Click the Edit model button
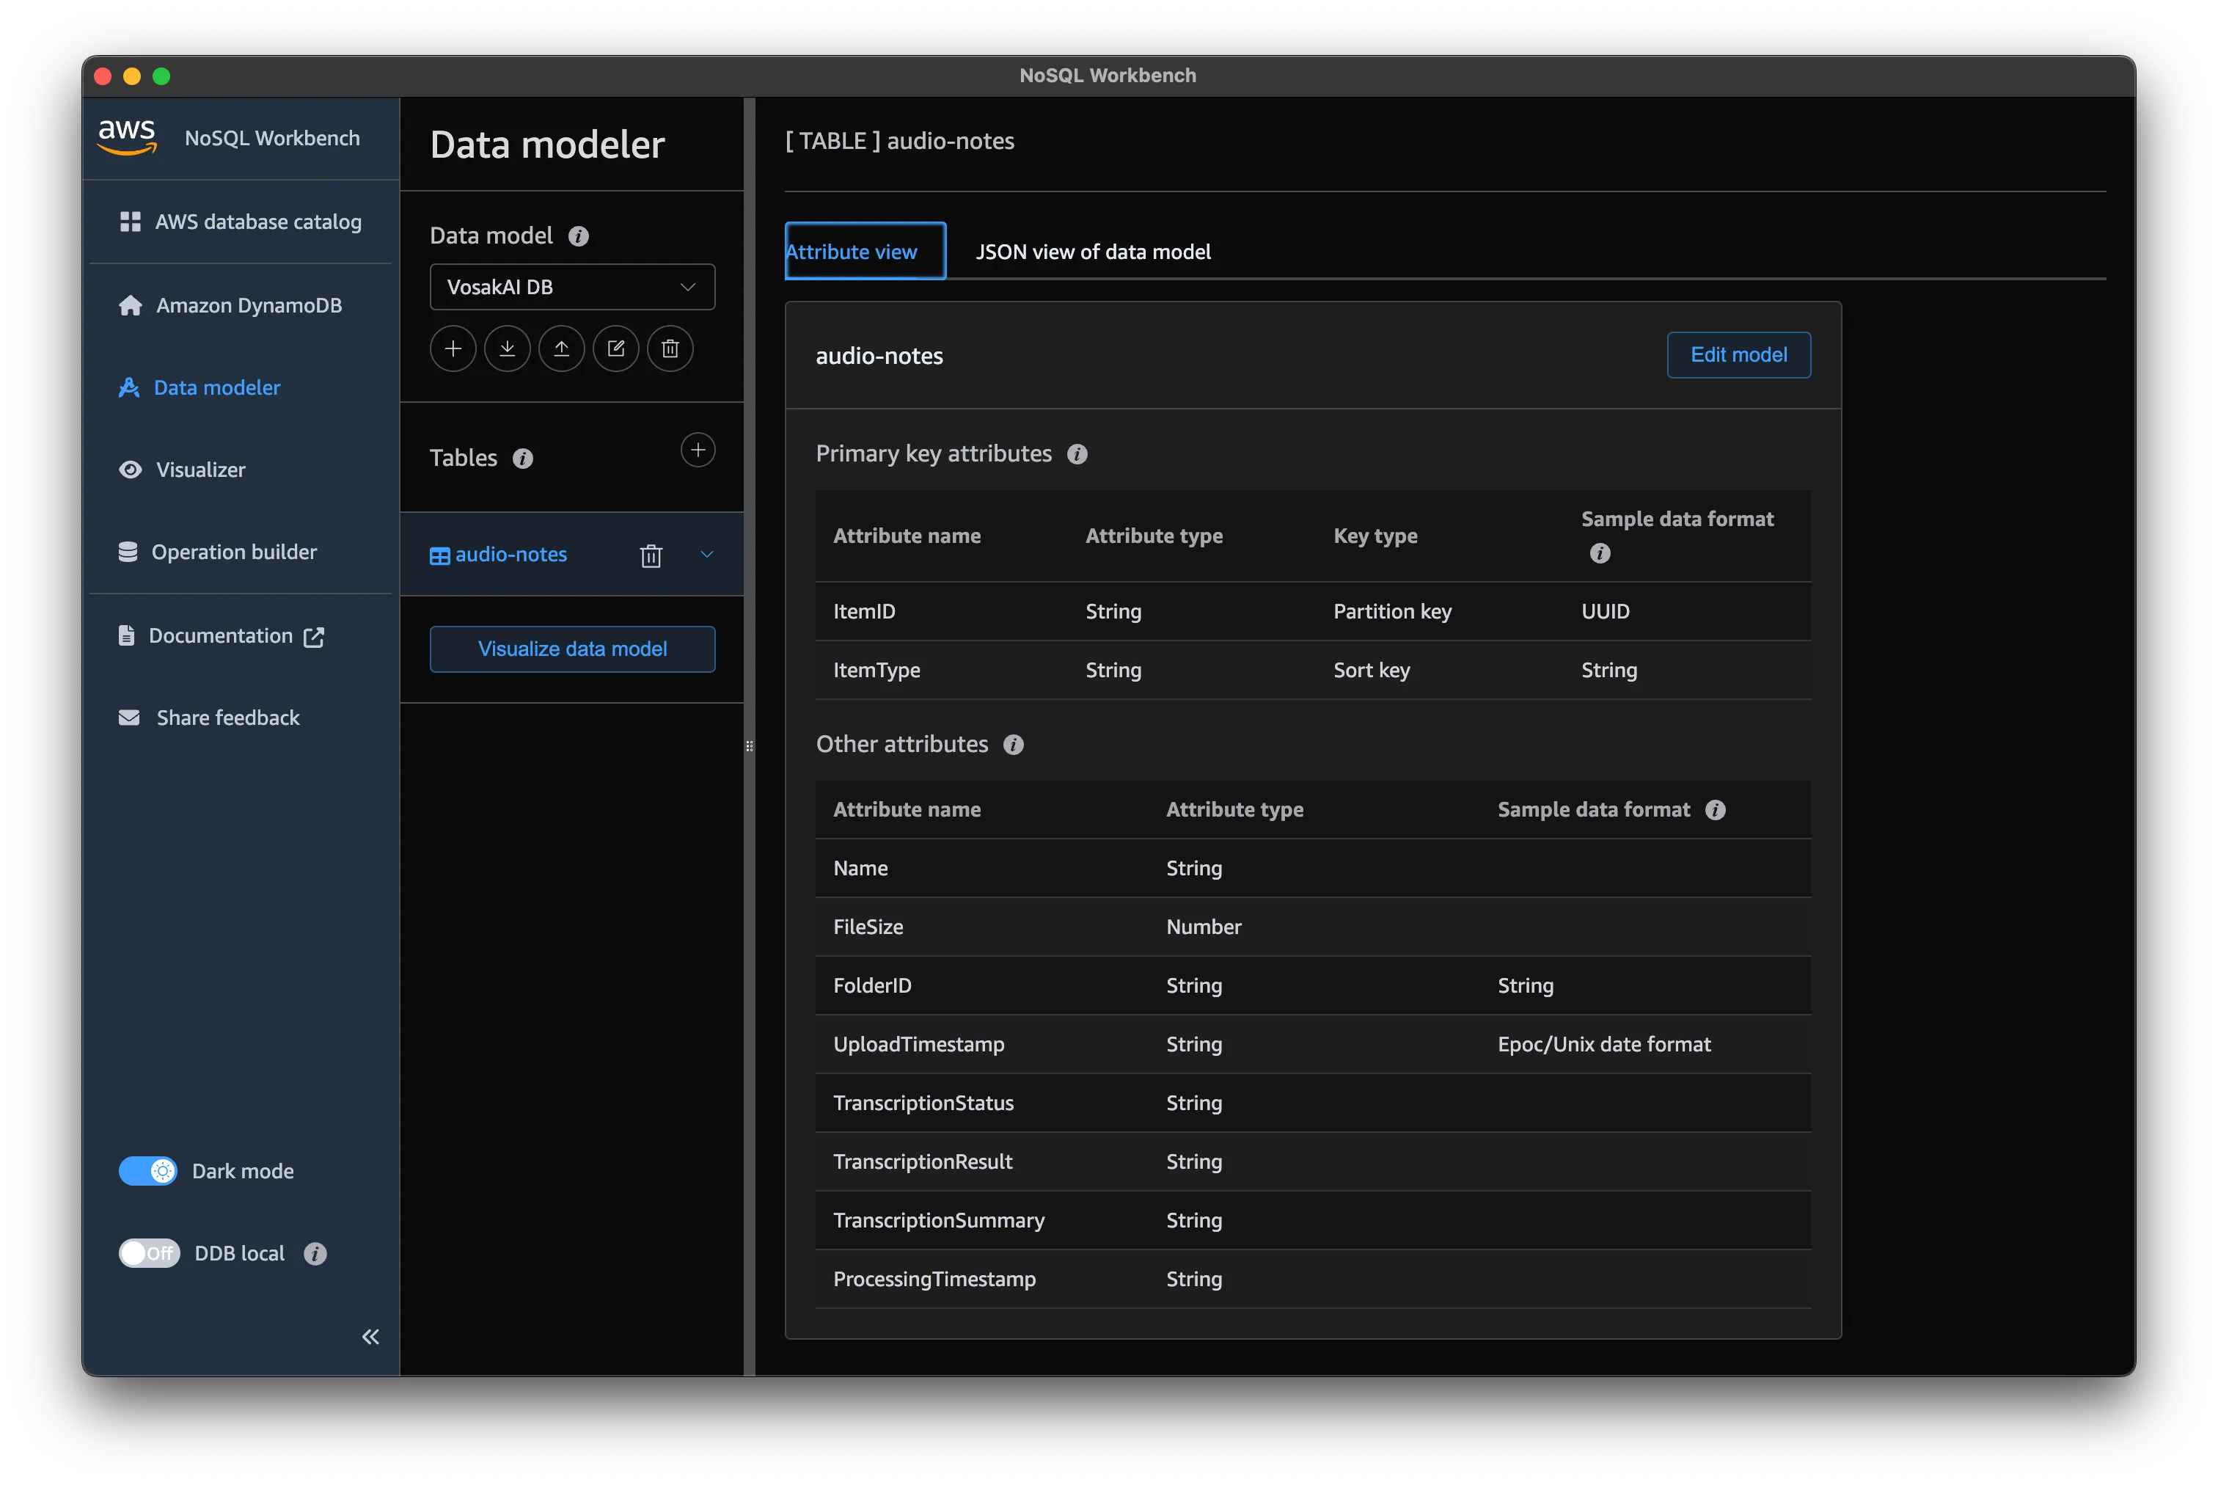The width and height of the screenshot is (2218, 1485). pyautogui.click(x=1738, y=355)
